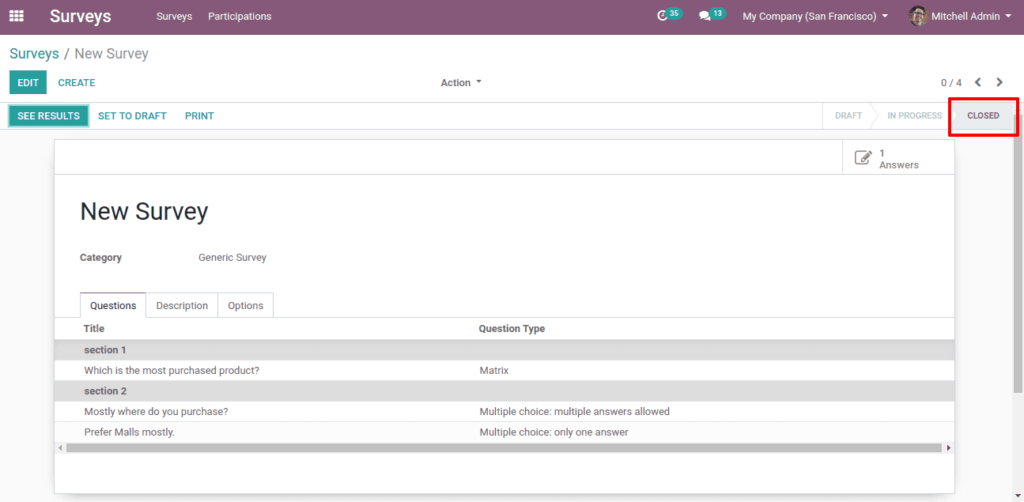Click 'Multiple choice: multiple answers allowed' cell
Image resolution: width=1024 pixels, height=502 pixels.
click(x=575, y=412)
